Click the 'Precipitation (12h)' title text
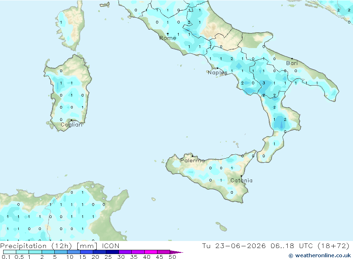 pyautogui.click(x=36, y=246)
